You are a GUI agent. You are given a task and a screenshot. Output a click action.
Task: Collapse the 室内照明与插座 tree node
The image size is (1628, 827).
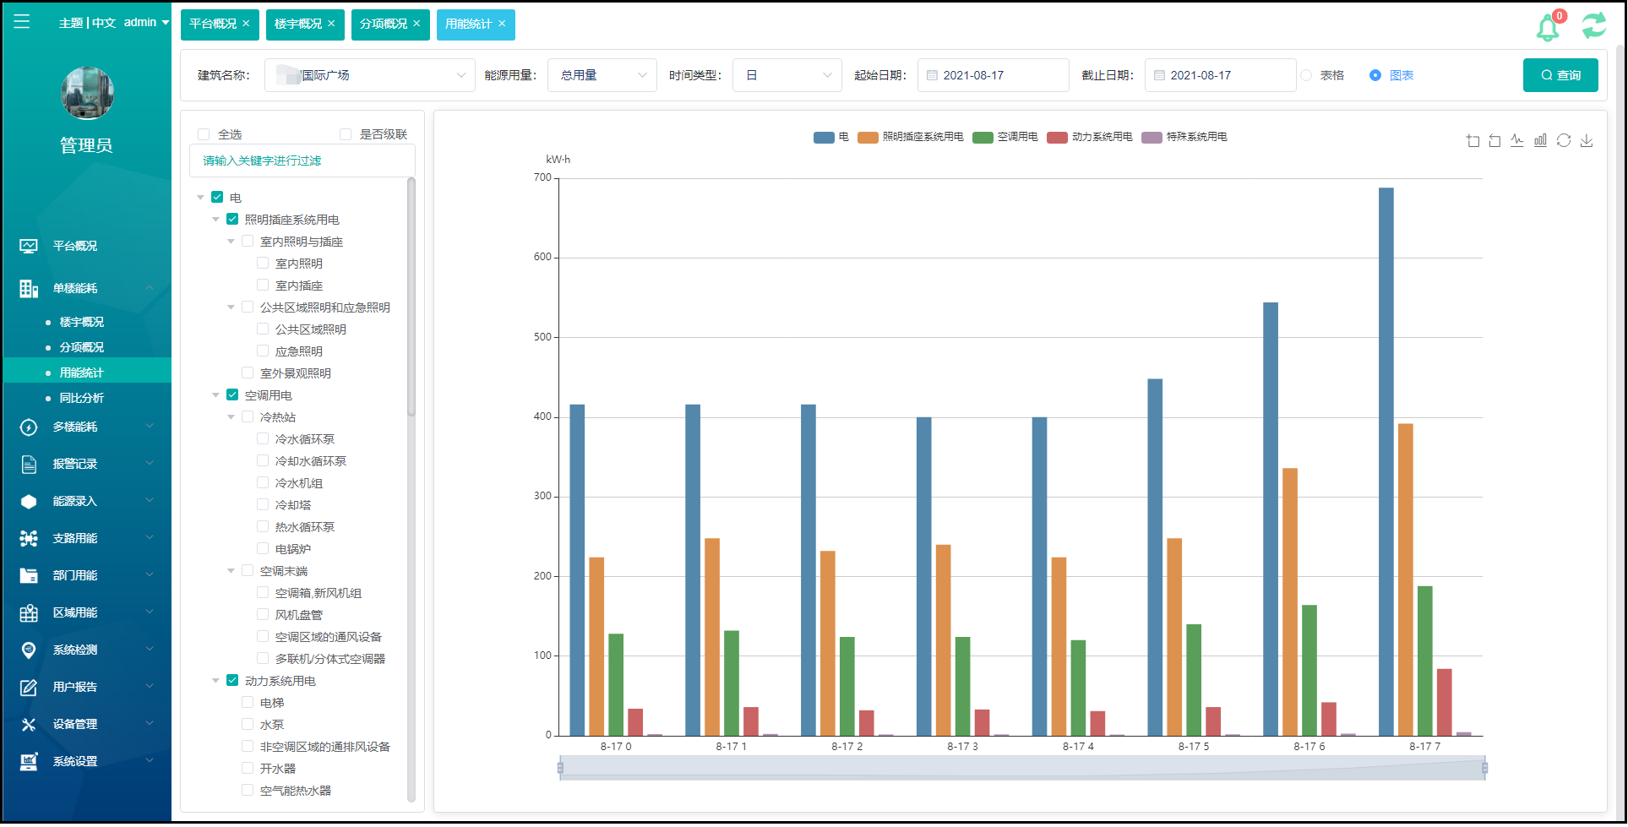click(x=231, y=242)
